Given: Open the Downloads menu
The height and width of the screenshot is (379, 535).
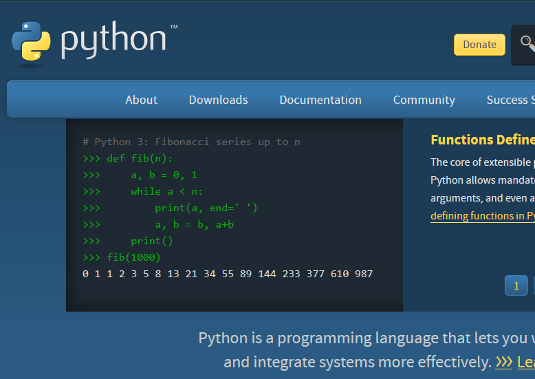Looking at the screenshot, I should pyautogui.click(x=219, y=100).
